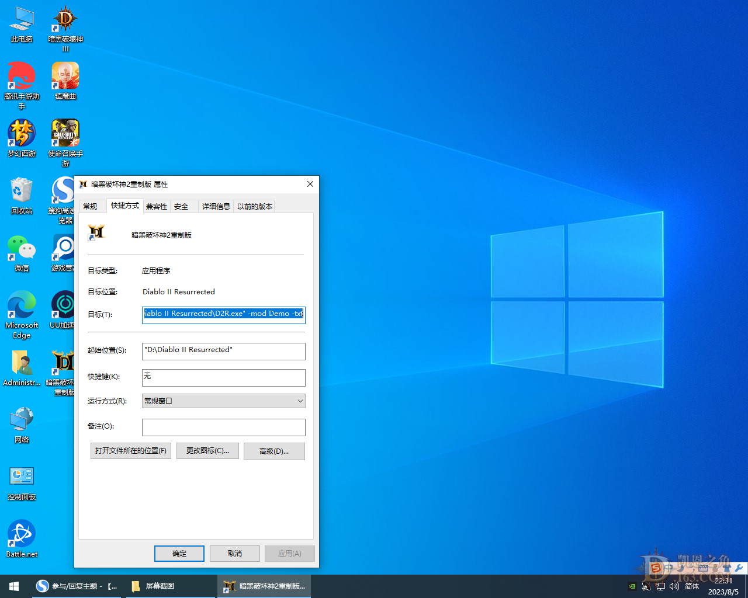Open the Sogou toolbar wrench settings
748x598 pixels.
click(739, 568)
